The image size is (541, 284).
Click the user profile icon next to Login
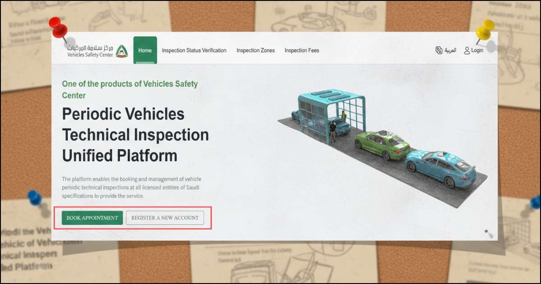467,50
